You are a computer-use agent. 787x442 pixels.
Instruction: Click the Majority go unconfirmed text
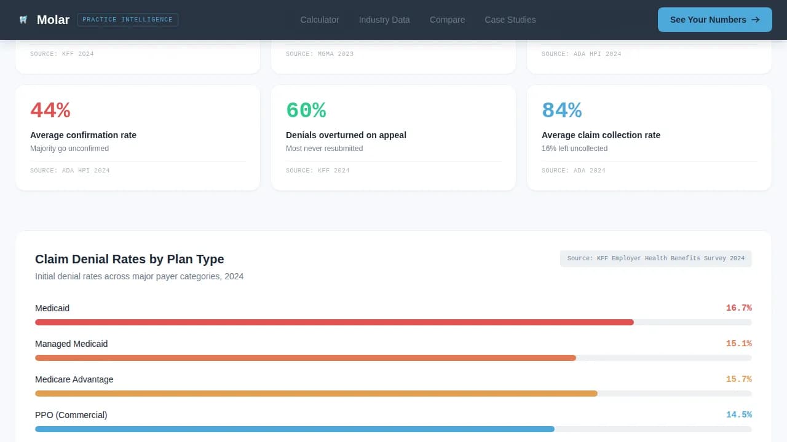coord(69,149)
